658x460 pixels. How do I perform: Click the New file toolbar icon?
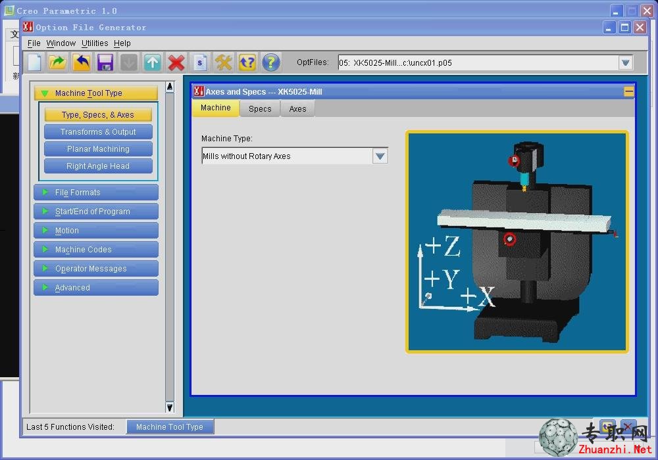tap(34, 62)
